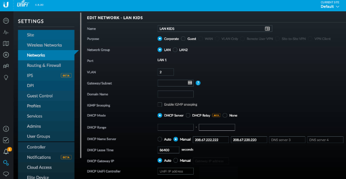Set DHCP Name Server to Manual
Viewport: 346px width, 179px height.
pyautogui.click(x=175, y=139)
